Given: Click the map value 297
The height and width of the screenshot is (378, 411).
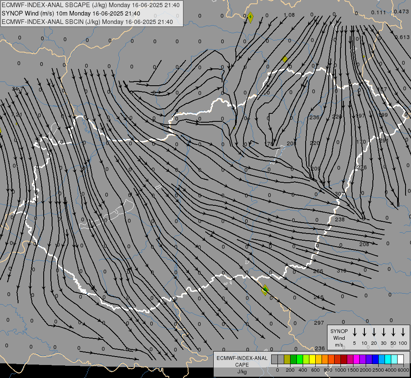Looking at the screenshot, I should click(x=319, y=323).
